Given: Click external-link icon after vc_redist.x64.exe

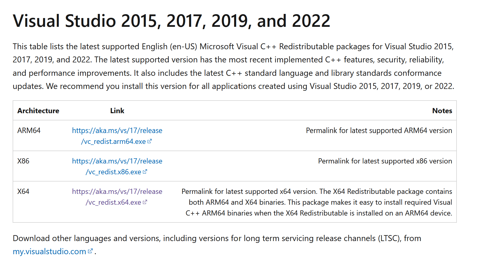Looking at the screenshot, I should coord(145,202).
